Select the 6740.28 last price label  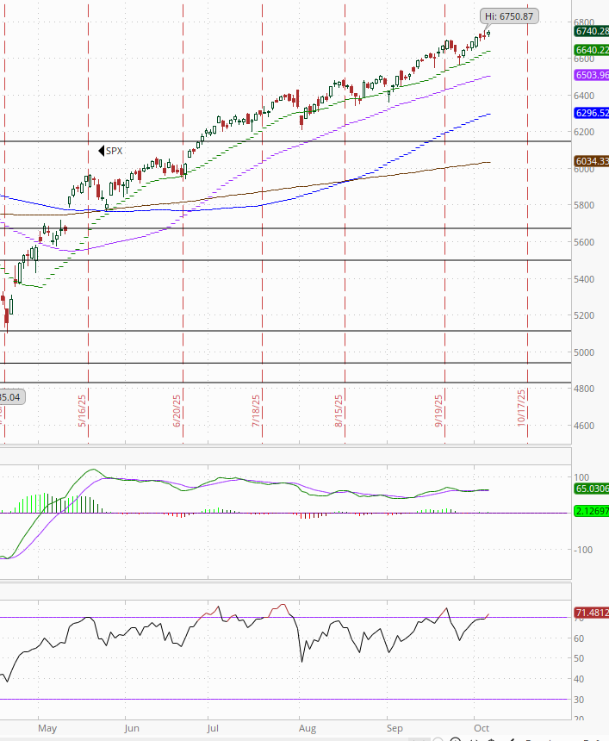pyautogui.click(x=592, y=31)
